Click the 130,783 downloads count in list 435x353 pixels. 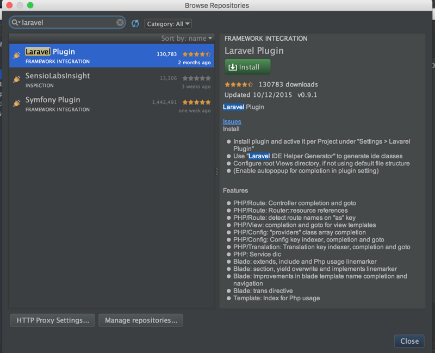coord(167,54)
